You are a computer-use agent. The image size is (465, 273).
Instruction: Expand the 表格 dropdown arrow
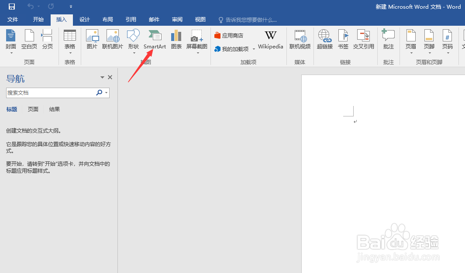pyautogui.click(x=70, y=53)
